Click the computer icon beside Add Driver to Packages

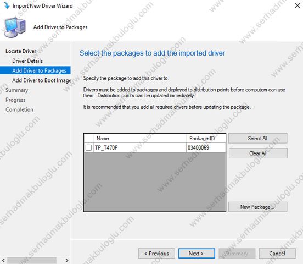tap(15, 27)
